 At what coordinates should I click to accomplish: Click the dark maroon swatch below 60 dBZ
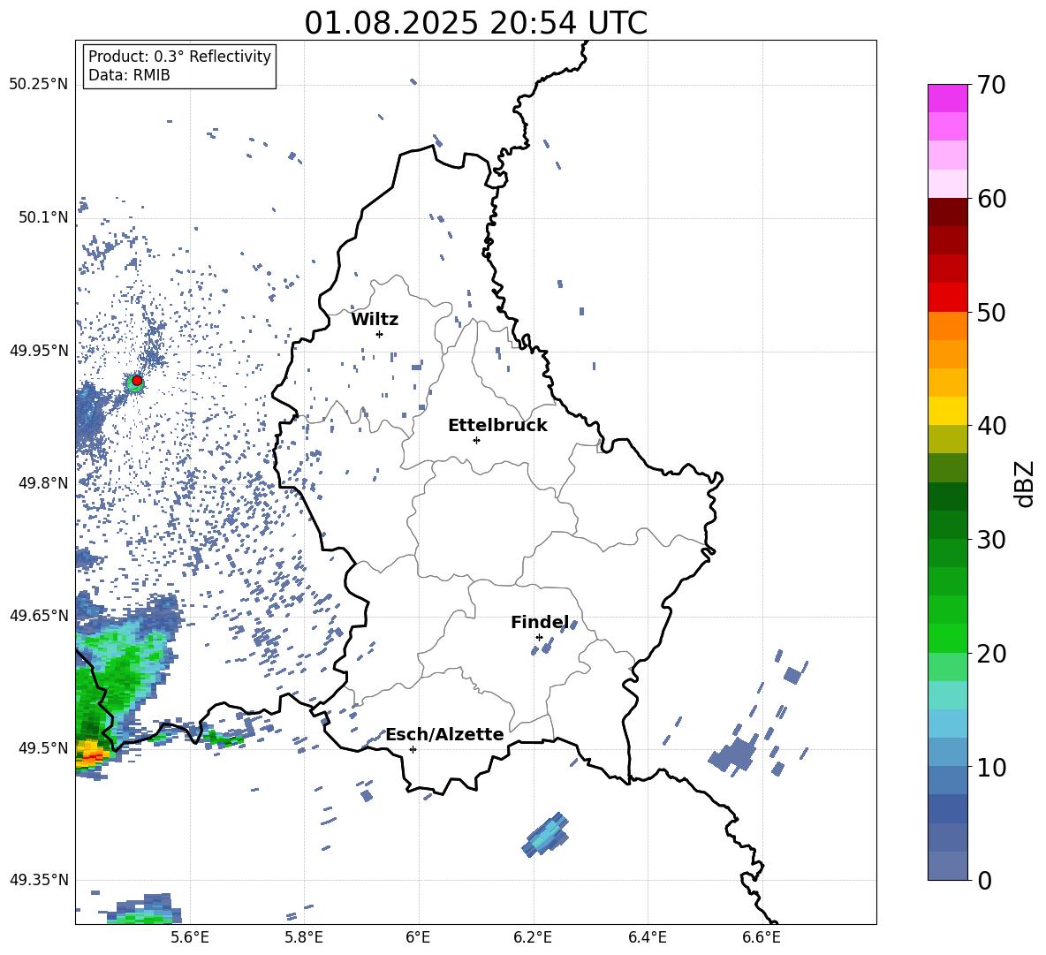click(948, 212)
